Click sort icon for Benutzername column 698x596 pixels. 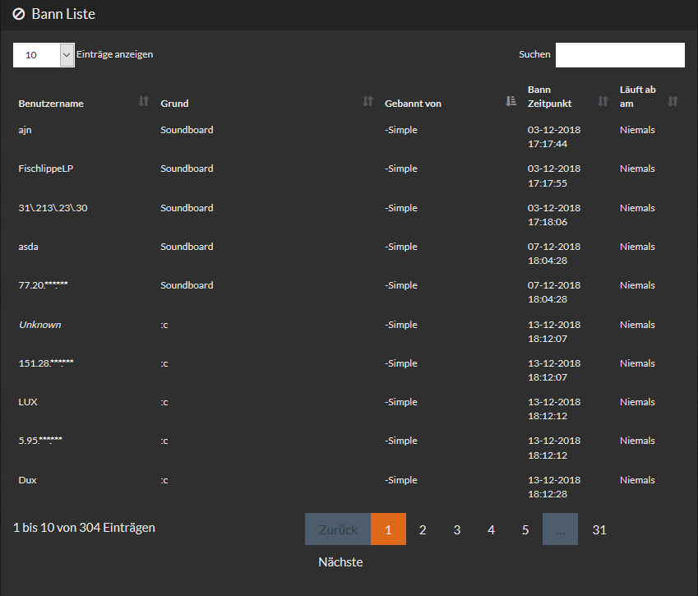click(x=144, y=101)
